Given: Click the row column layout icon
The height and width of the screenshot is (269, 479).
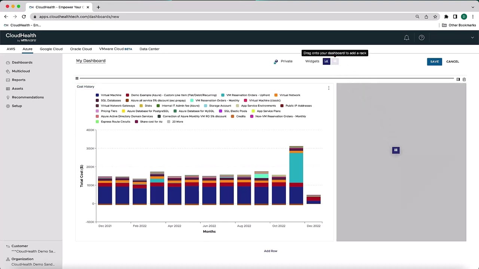Looking at the screenshot, I should [x=458, y=79].
